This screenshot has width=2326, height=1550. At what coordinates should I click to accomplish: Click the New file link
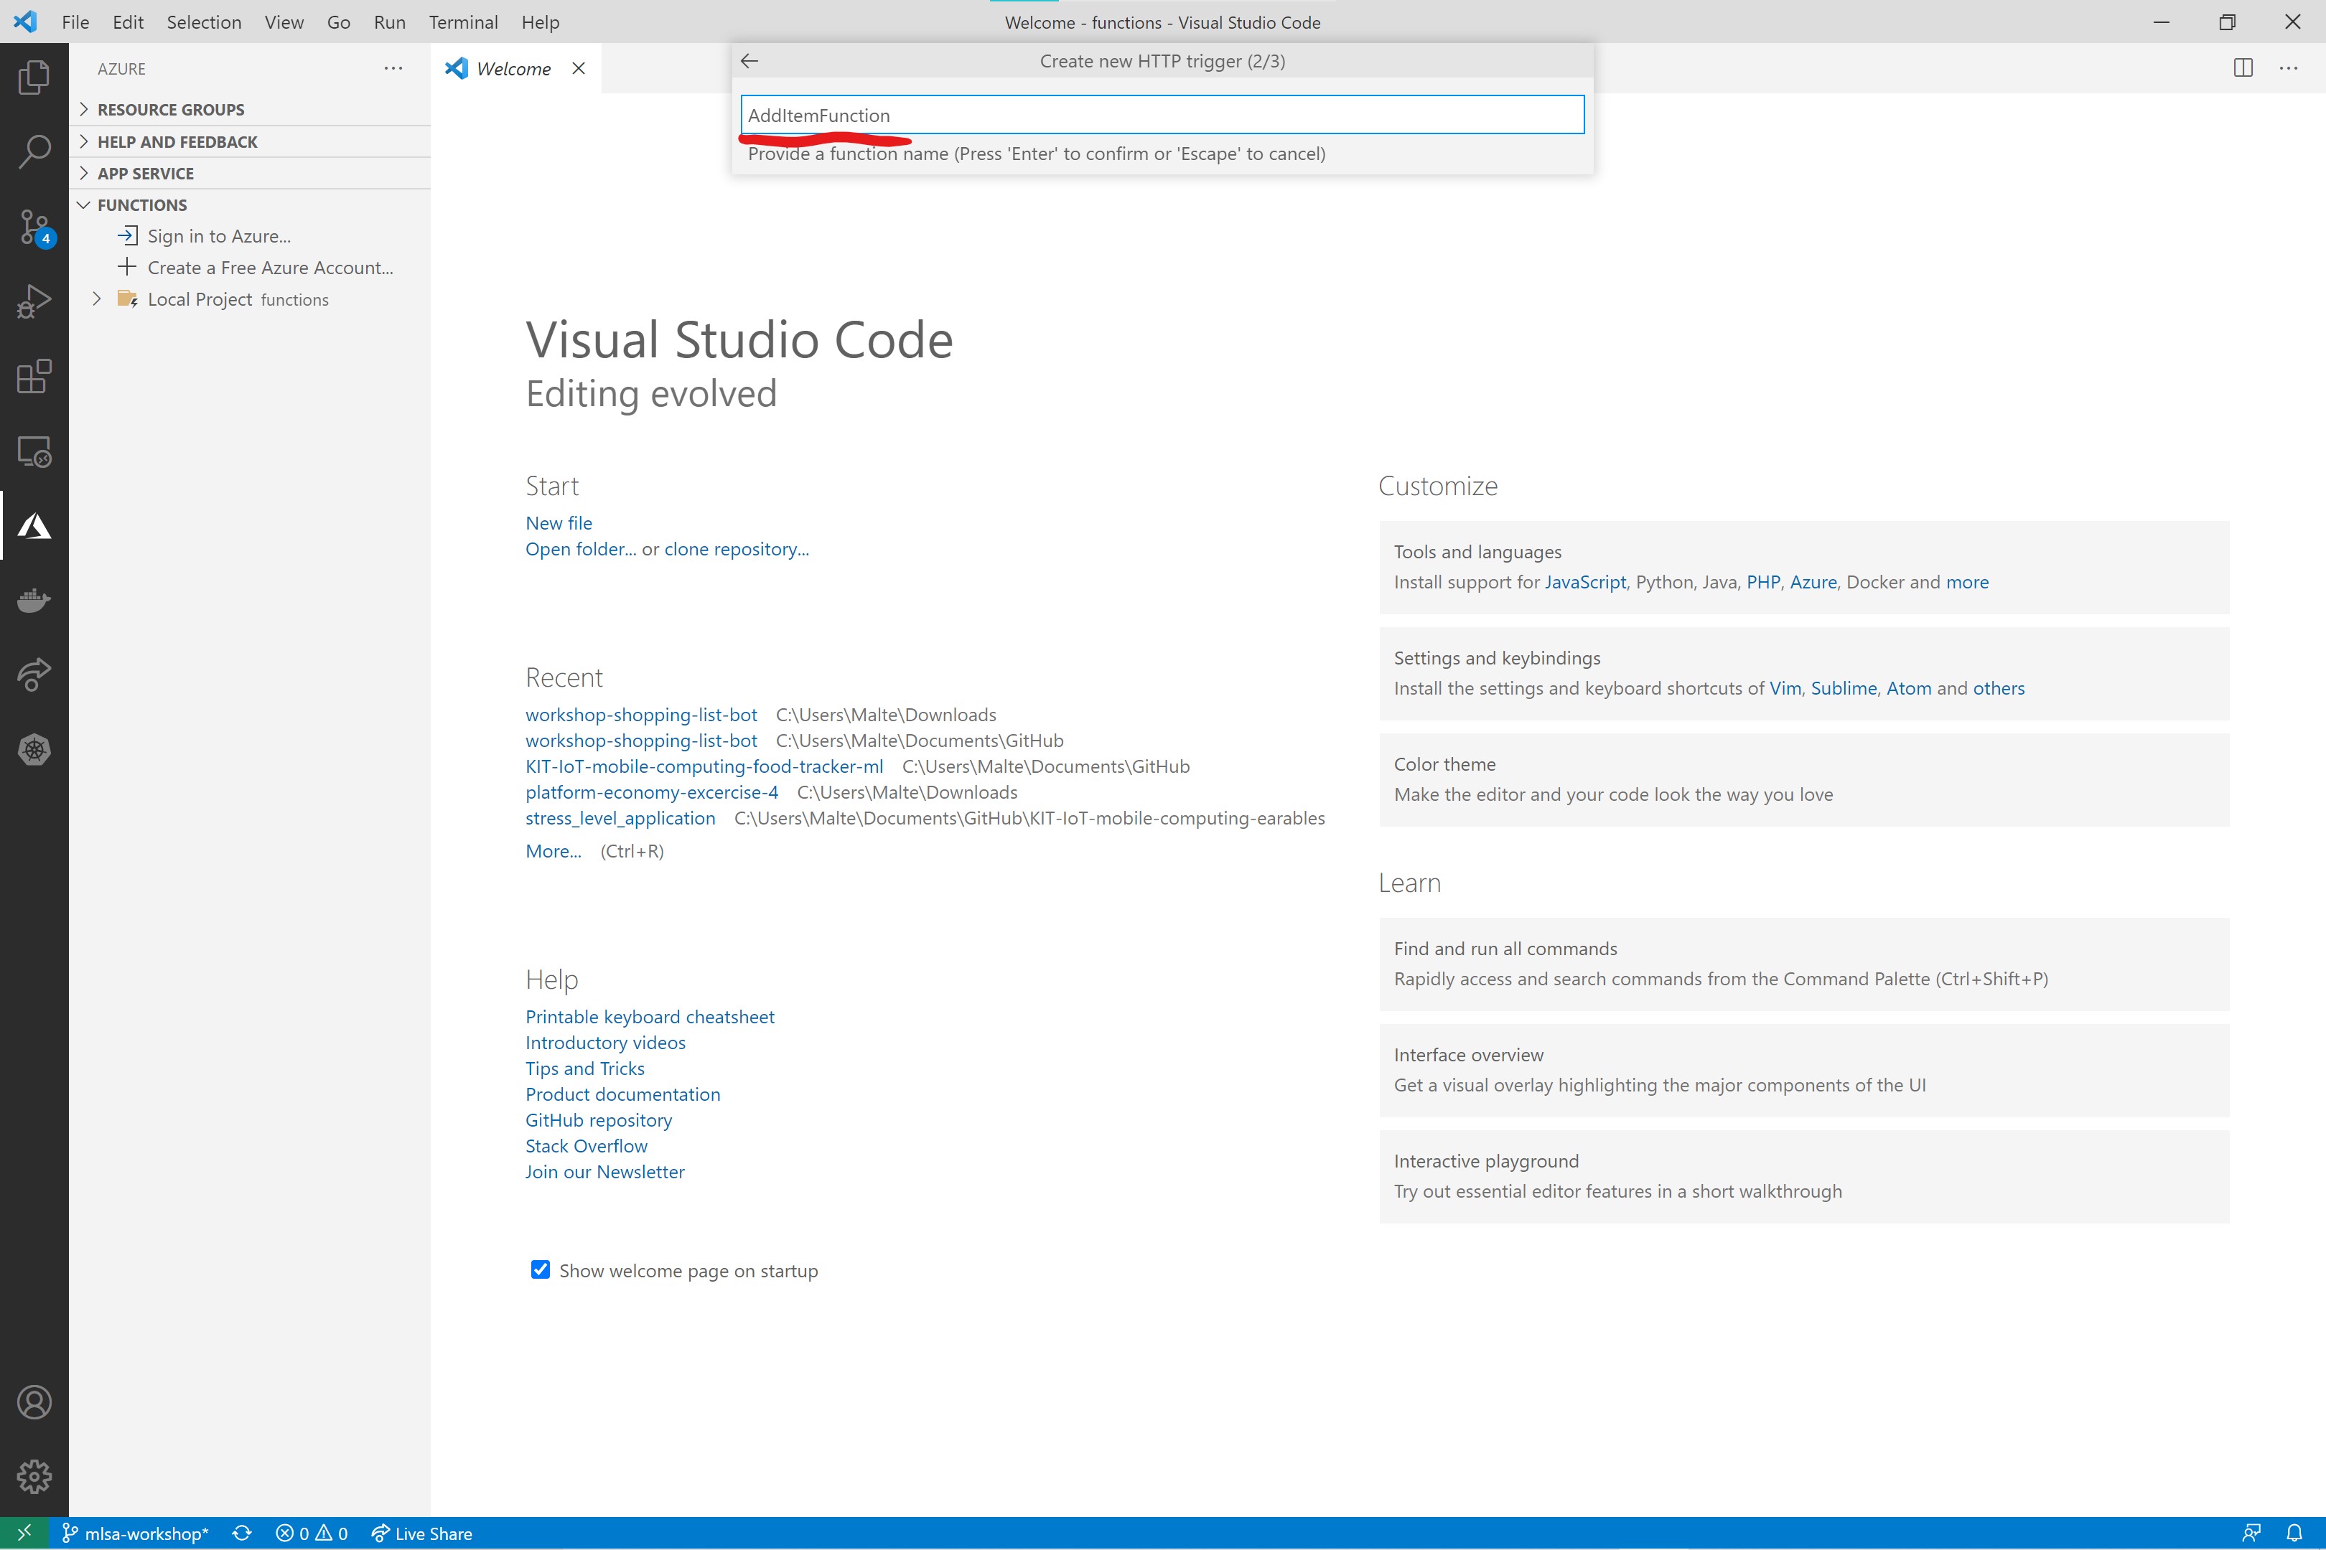(558, 523)
